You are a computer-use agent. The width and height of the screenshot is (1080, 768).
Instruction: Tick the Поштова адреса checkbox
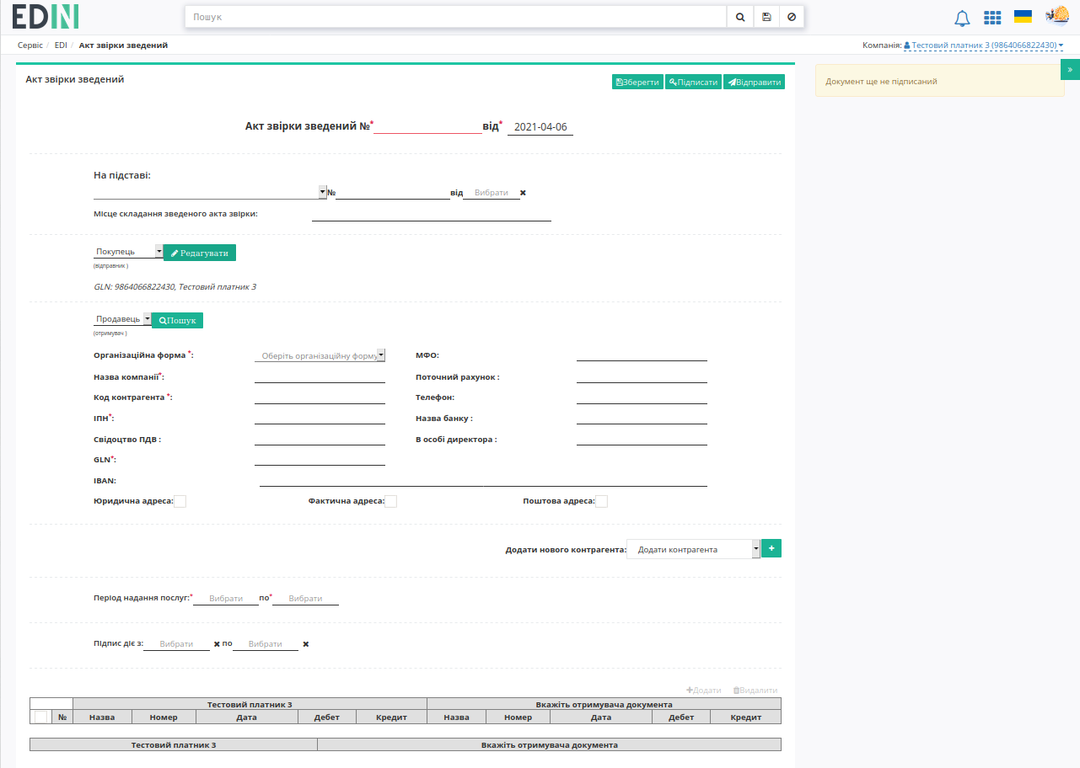click(601, 502)
